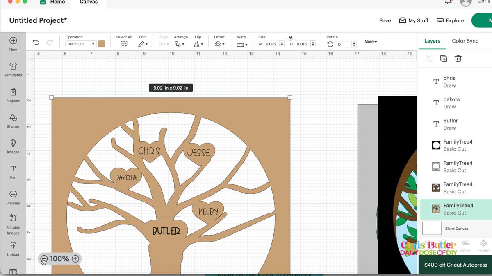This screenshot has width=492, height=276.
Task: Switch to the Color Sync tab
Action: (465, 41)
